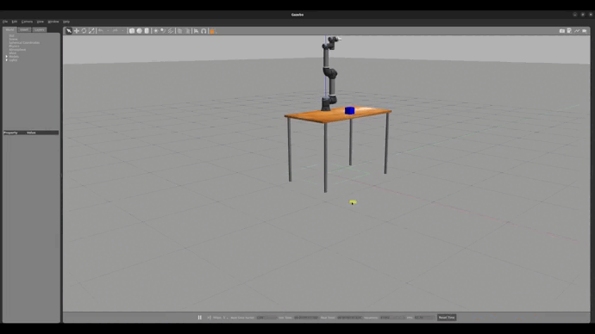Toggle the snap magnet tool
Viewport: 595px width, 334px height.
click(204, 31)
